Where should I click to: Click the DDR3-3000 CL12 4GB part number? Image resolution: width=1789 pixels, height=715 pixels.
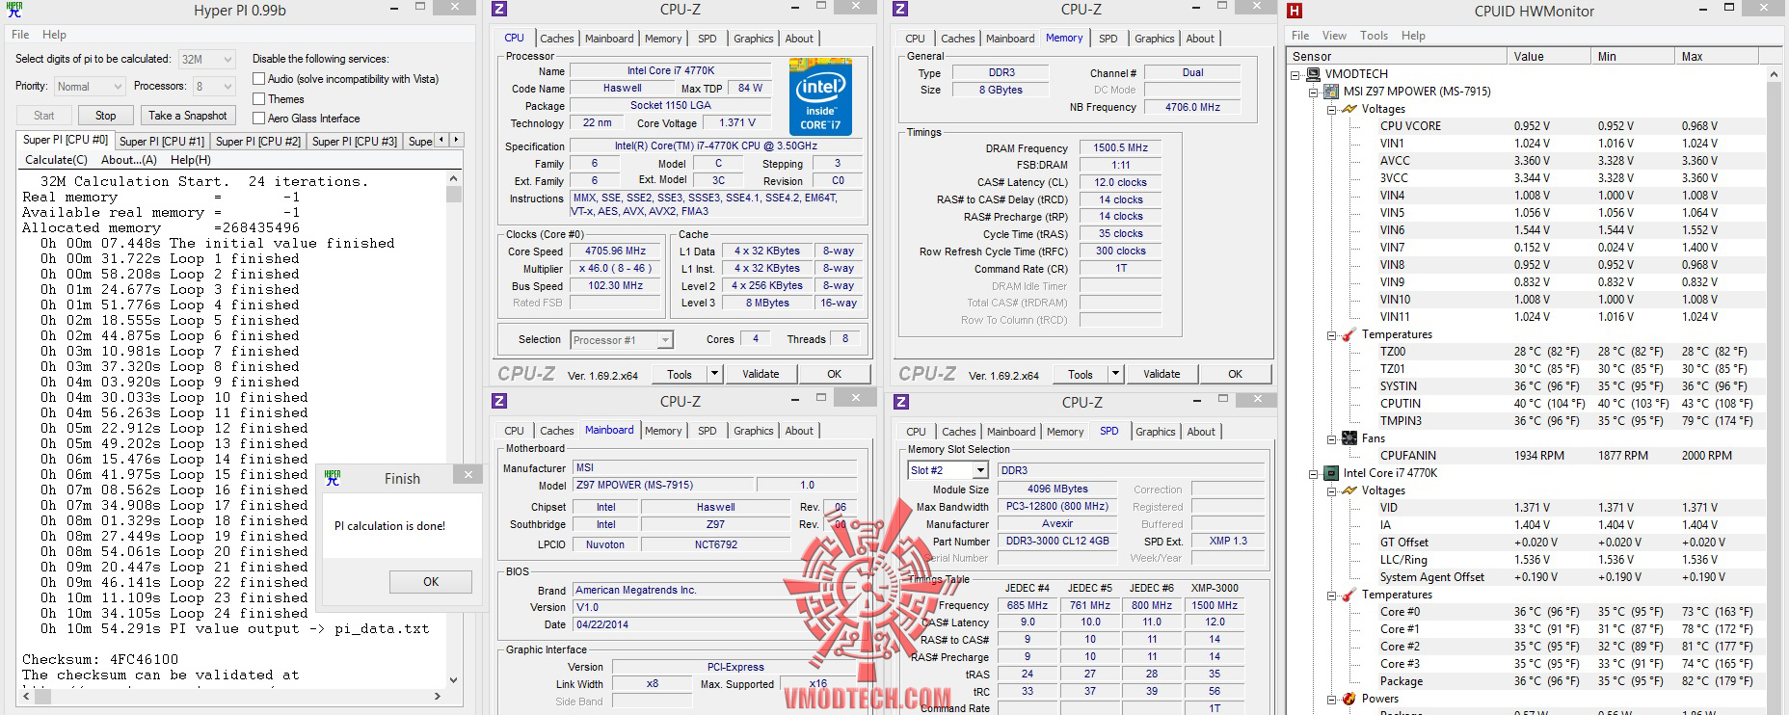point(1057,541)
